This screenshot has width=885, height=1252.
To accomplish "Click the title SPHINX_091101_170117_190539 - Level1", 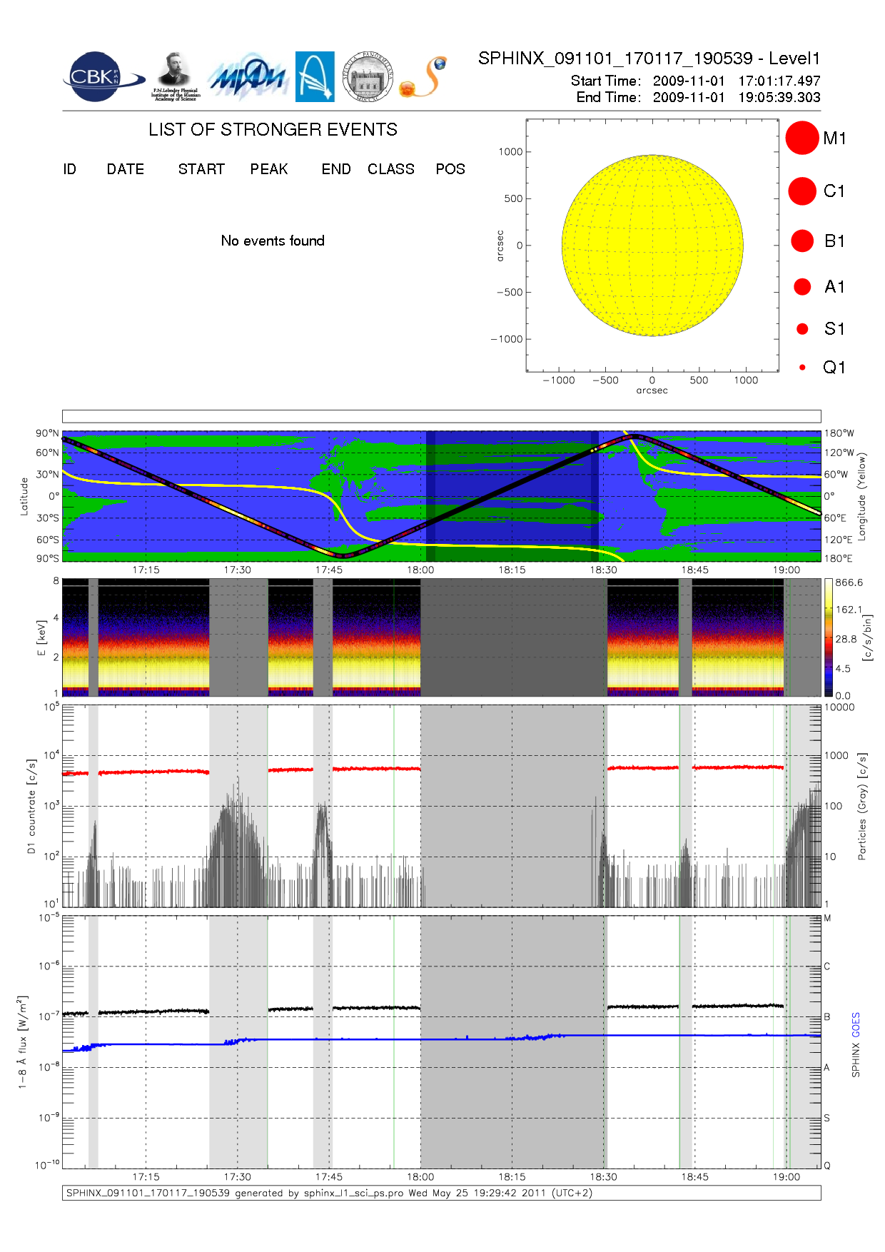I will click(x=649, y=59).
